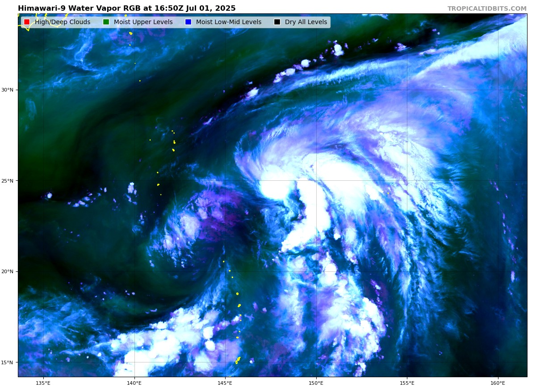Select the "High/Deep Clouds" legend label
This screenshot has width=536, height=387.
pyautogui.click(x=63, y=22)
